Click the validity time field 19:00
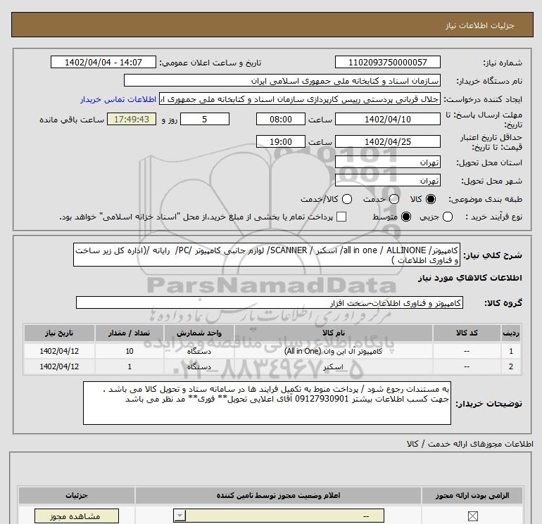 pos(281,141)
